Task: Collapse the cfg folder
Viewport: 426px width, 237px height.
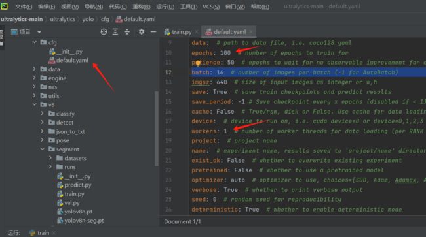Action: click(x=35, y=42)
